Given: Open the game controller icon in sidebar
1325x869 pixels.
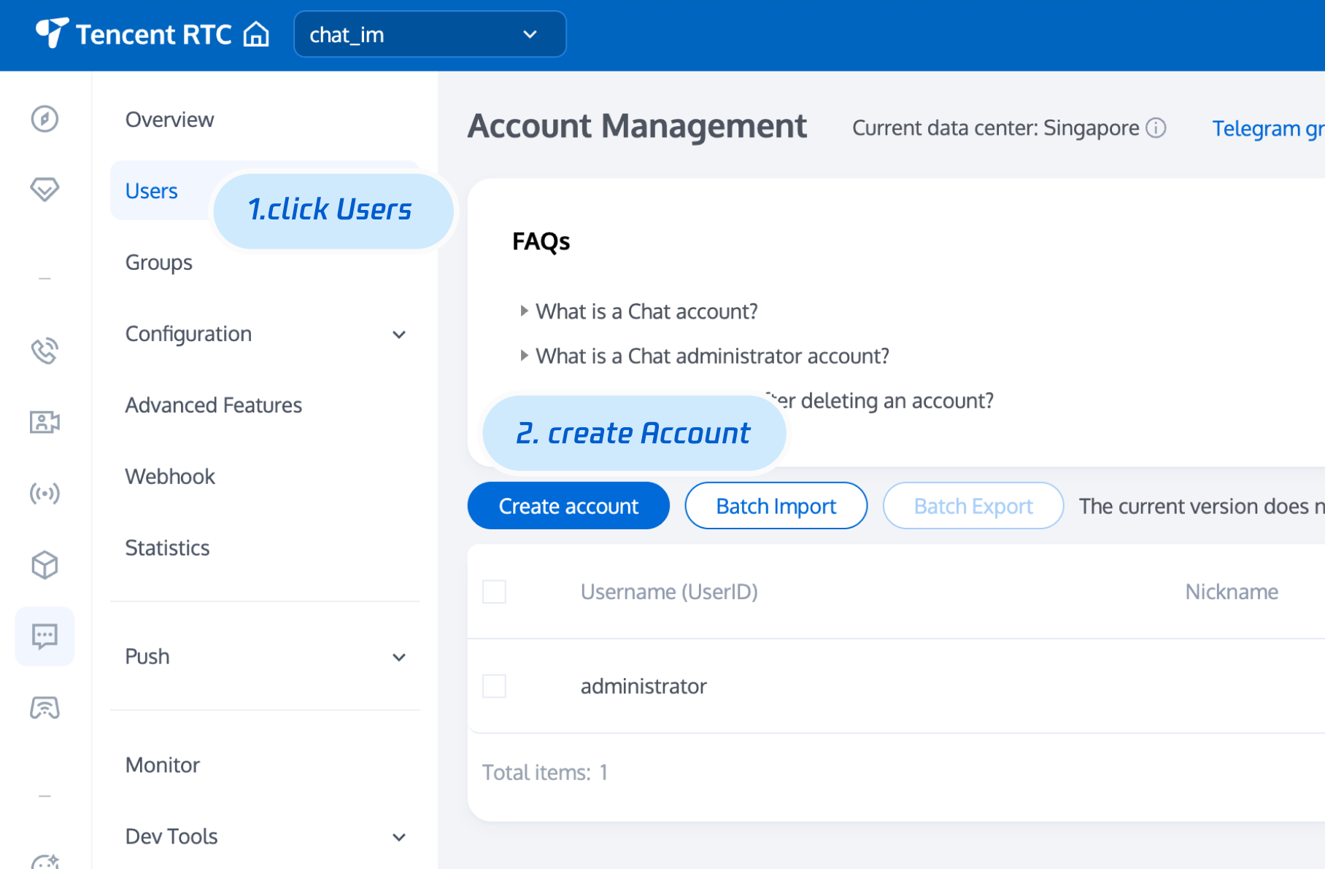Looking at the screenshot, I should [x=45, y=708].
